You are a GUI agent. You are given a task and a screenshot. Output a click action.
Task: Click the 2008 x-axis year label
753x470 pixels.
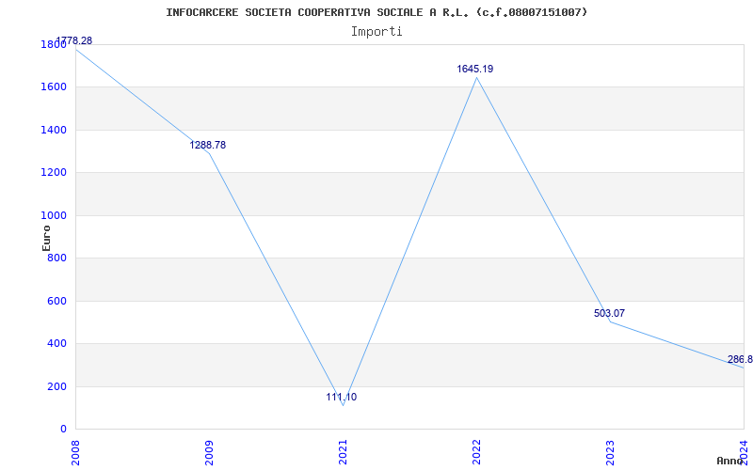pyautogui.click(x=76, y=452)
